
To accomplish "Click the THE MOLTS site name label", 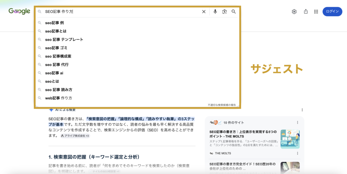I will (223, 153).
